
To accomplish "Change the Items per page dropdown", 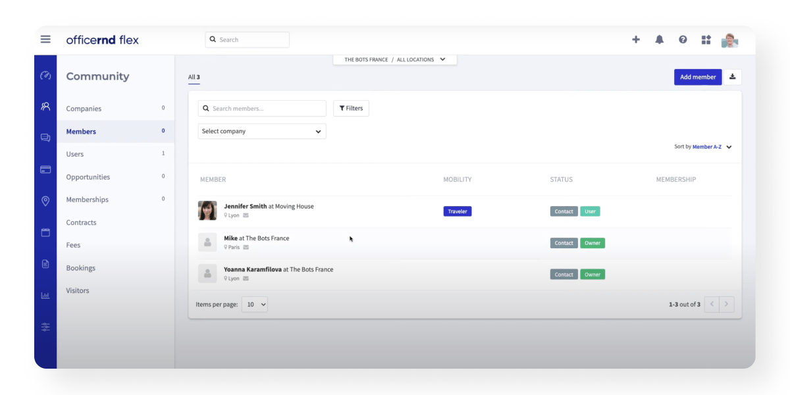I will coord(255,304).
